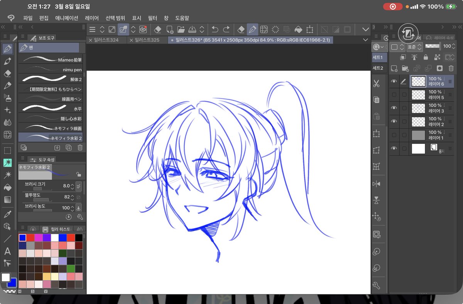This screenshot has width=463, height=304.
Task: Choose the 水平 sub tool brush
Action: (51, 108)
